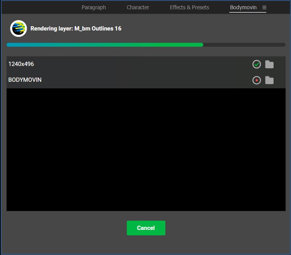Click the Rendering layer status text
The image size is (291, 255).
[x=76, y=29]
